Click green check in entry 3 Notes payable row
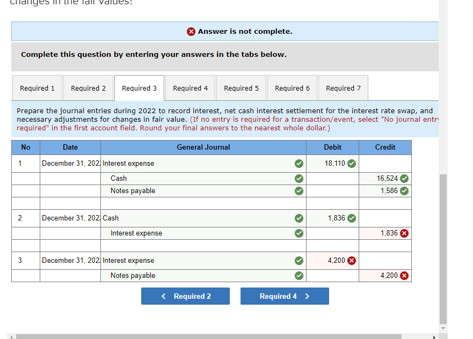This screenshot has height=339, width=473. click(299, 275)
